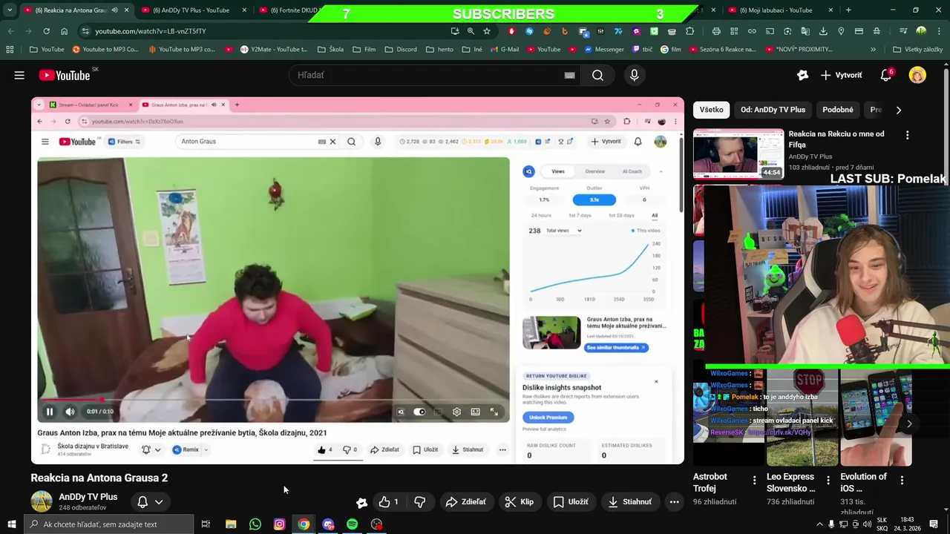Open Reakcia na Rekciu o mne od Fifqa thumbnail

pyautogui.click(x=738, y=154)
